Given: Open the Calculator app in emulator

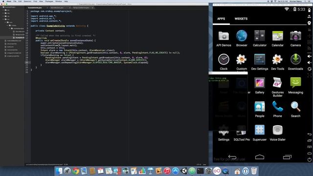Looking at the screenshot, I should click(260, 39).
